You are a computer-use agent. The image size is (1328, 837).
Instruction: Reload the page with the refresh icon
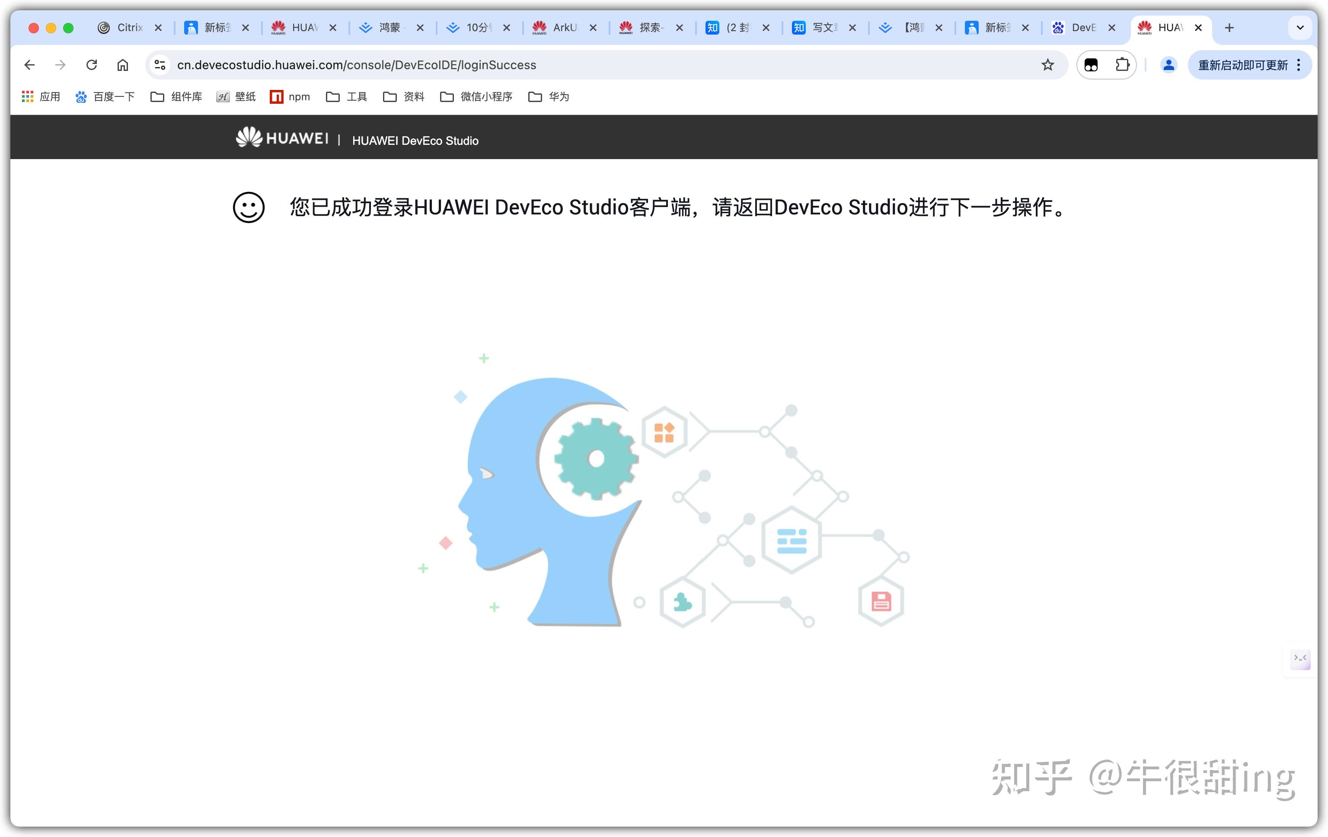point(92,65)
